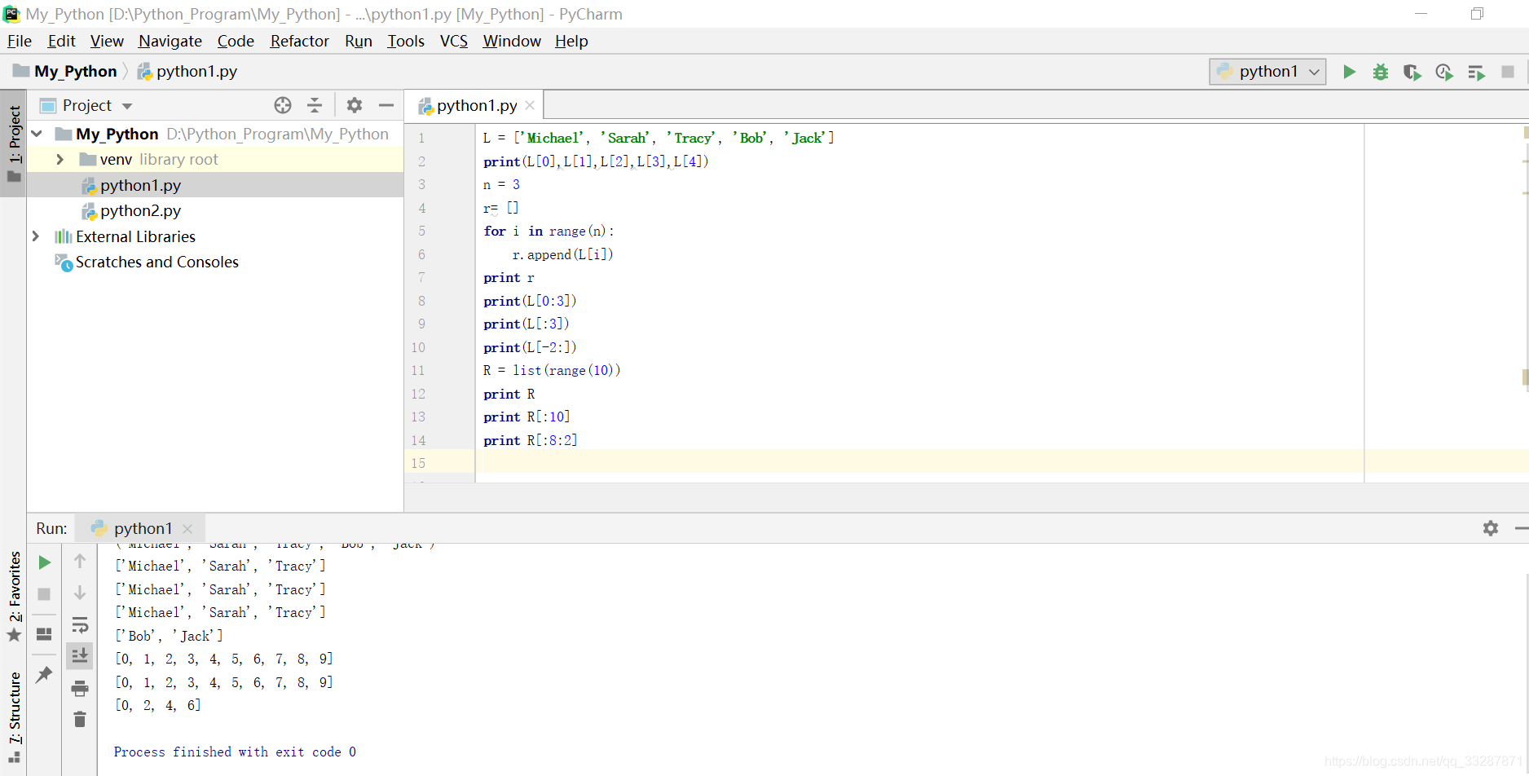1529x776 pixels.
Task: Rerun python1 in Run panel
Action: click(45, 562)
